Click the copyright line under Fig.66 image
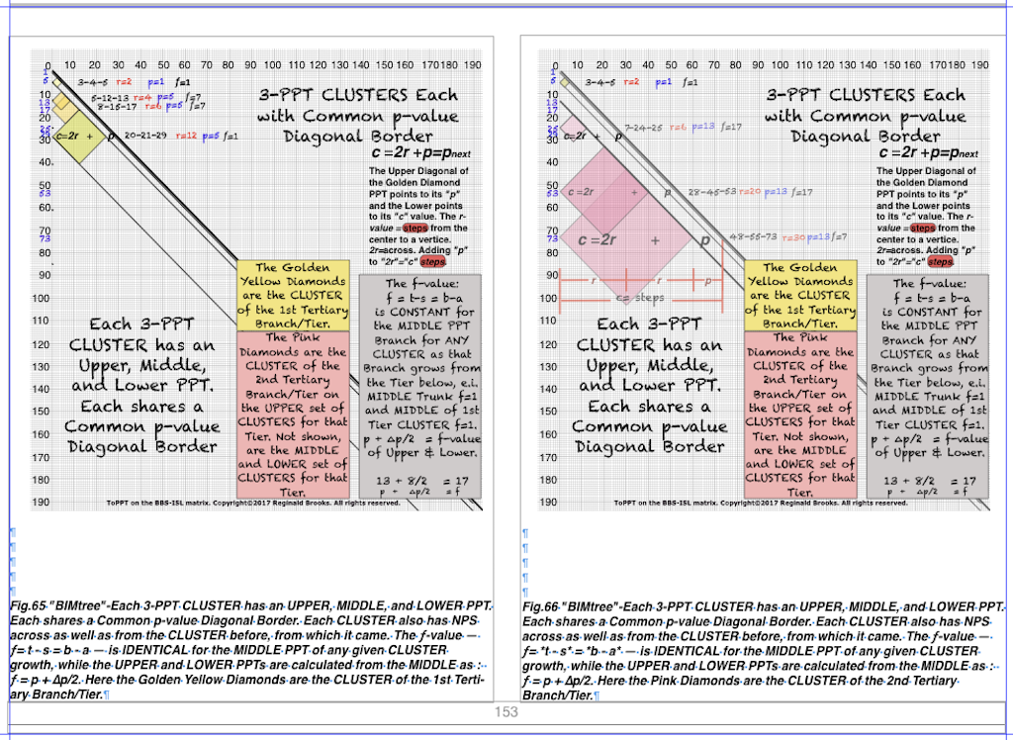The width and height of the screenshot is (1013, 740). pos(760,503)
